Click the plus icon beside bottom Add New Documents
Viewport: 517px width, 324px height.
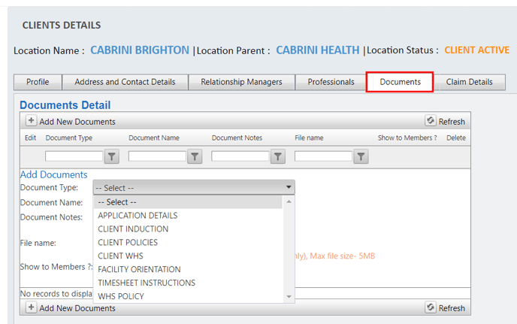coord(31,307)
